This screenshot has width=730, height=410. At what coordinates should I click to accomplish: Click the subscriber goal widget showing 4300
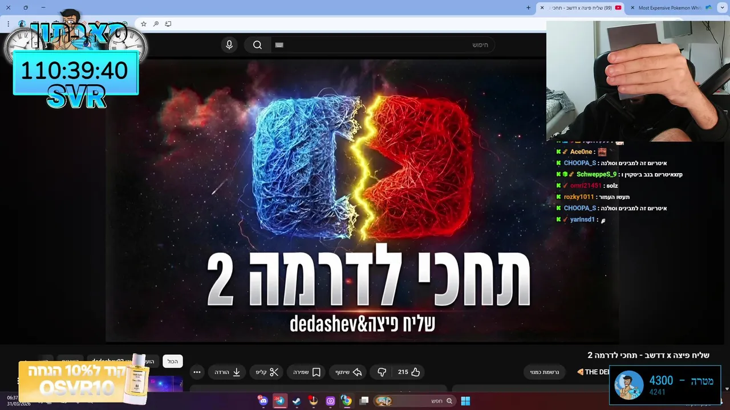point(665,385)
